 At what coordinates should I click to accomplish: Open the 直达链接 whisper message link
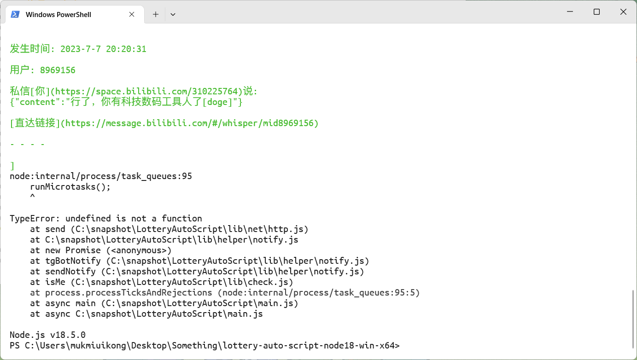click(x=164, y=123)
